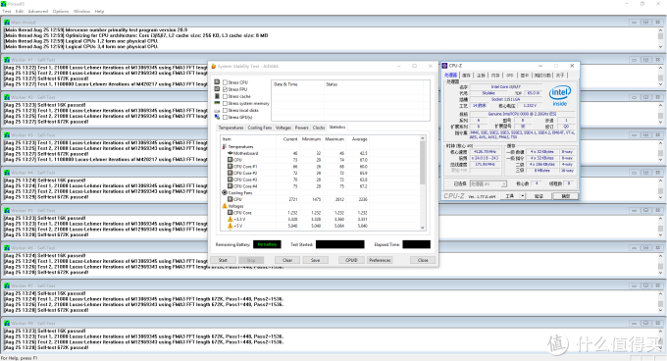Image resolution: width=667 pixels, height=361 pixels.
Task: Click the Intel inside logo in CPU-Z
Action: (560, 96)
